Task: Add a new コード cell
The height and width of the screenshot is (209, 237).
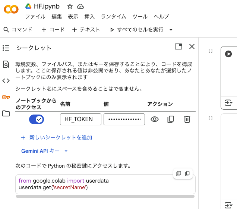Action: point(53,30)
